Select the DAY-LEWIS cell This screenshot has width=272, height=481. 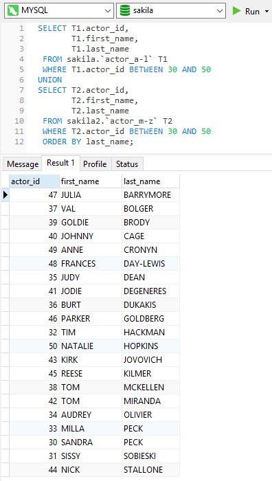tap(150, 263)
